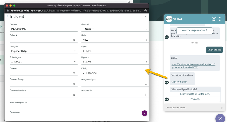Click the VC Chat title text
Viewport: 227px width, 122px height.
178,19
